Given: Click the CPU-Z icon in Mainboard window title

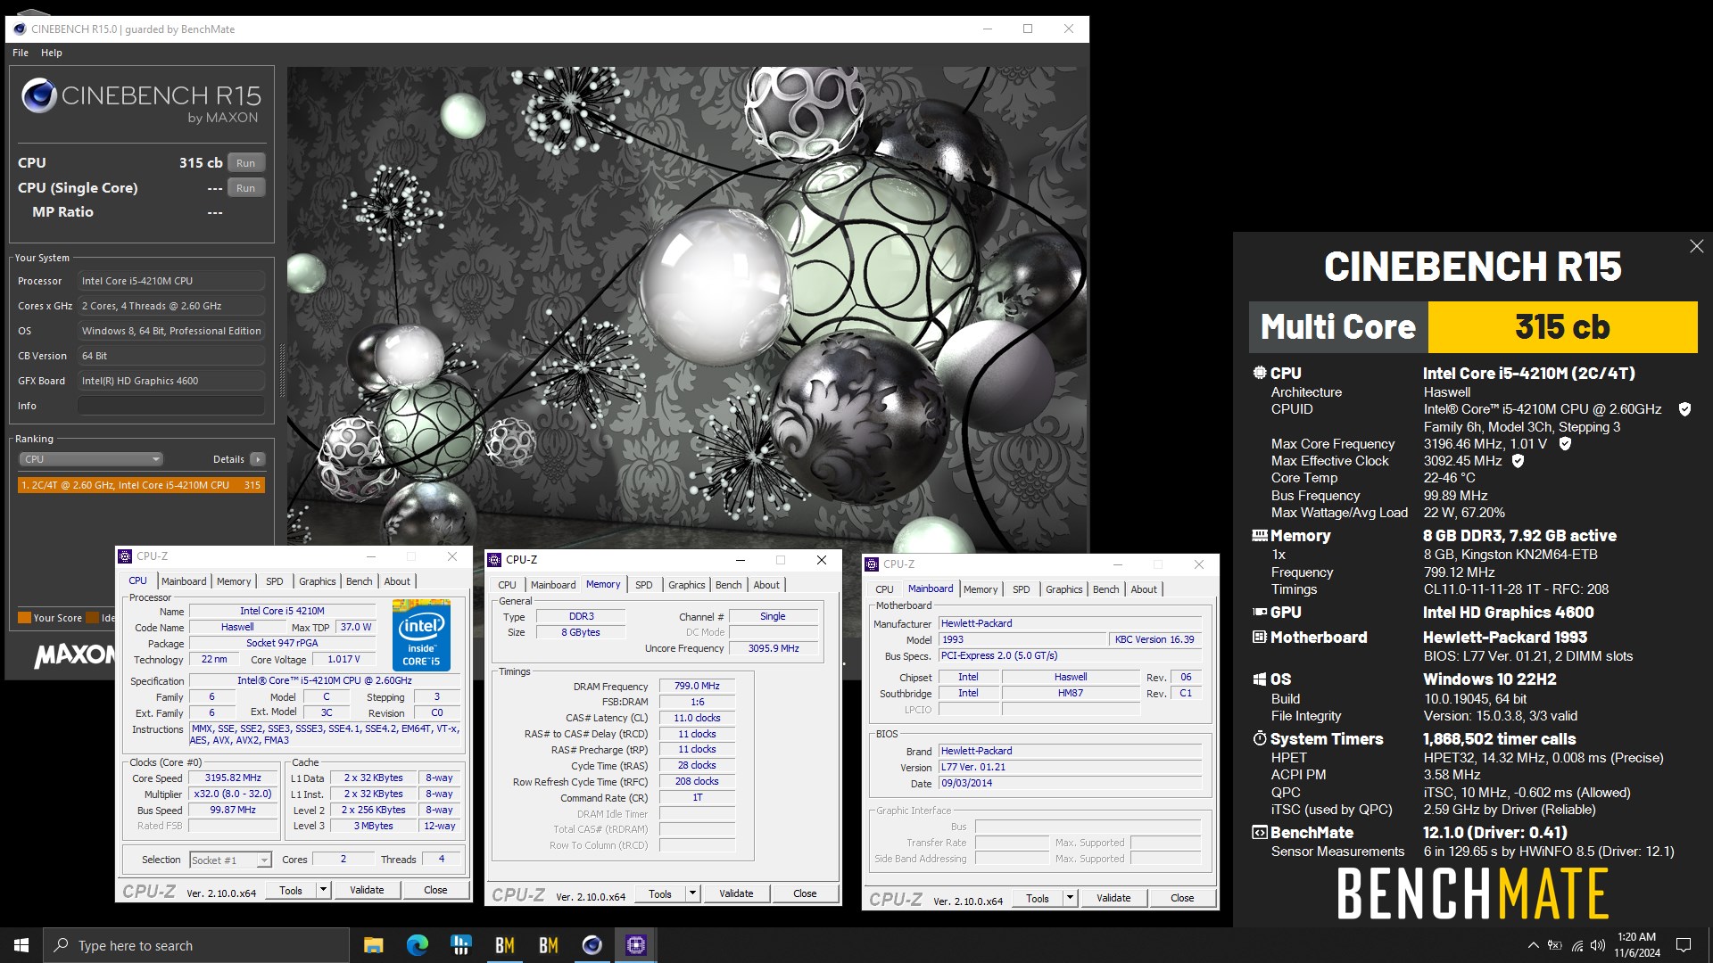Looking at the screenshot, I should coord(872,564).
